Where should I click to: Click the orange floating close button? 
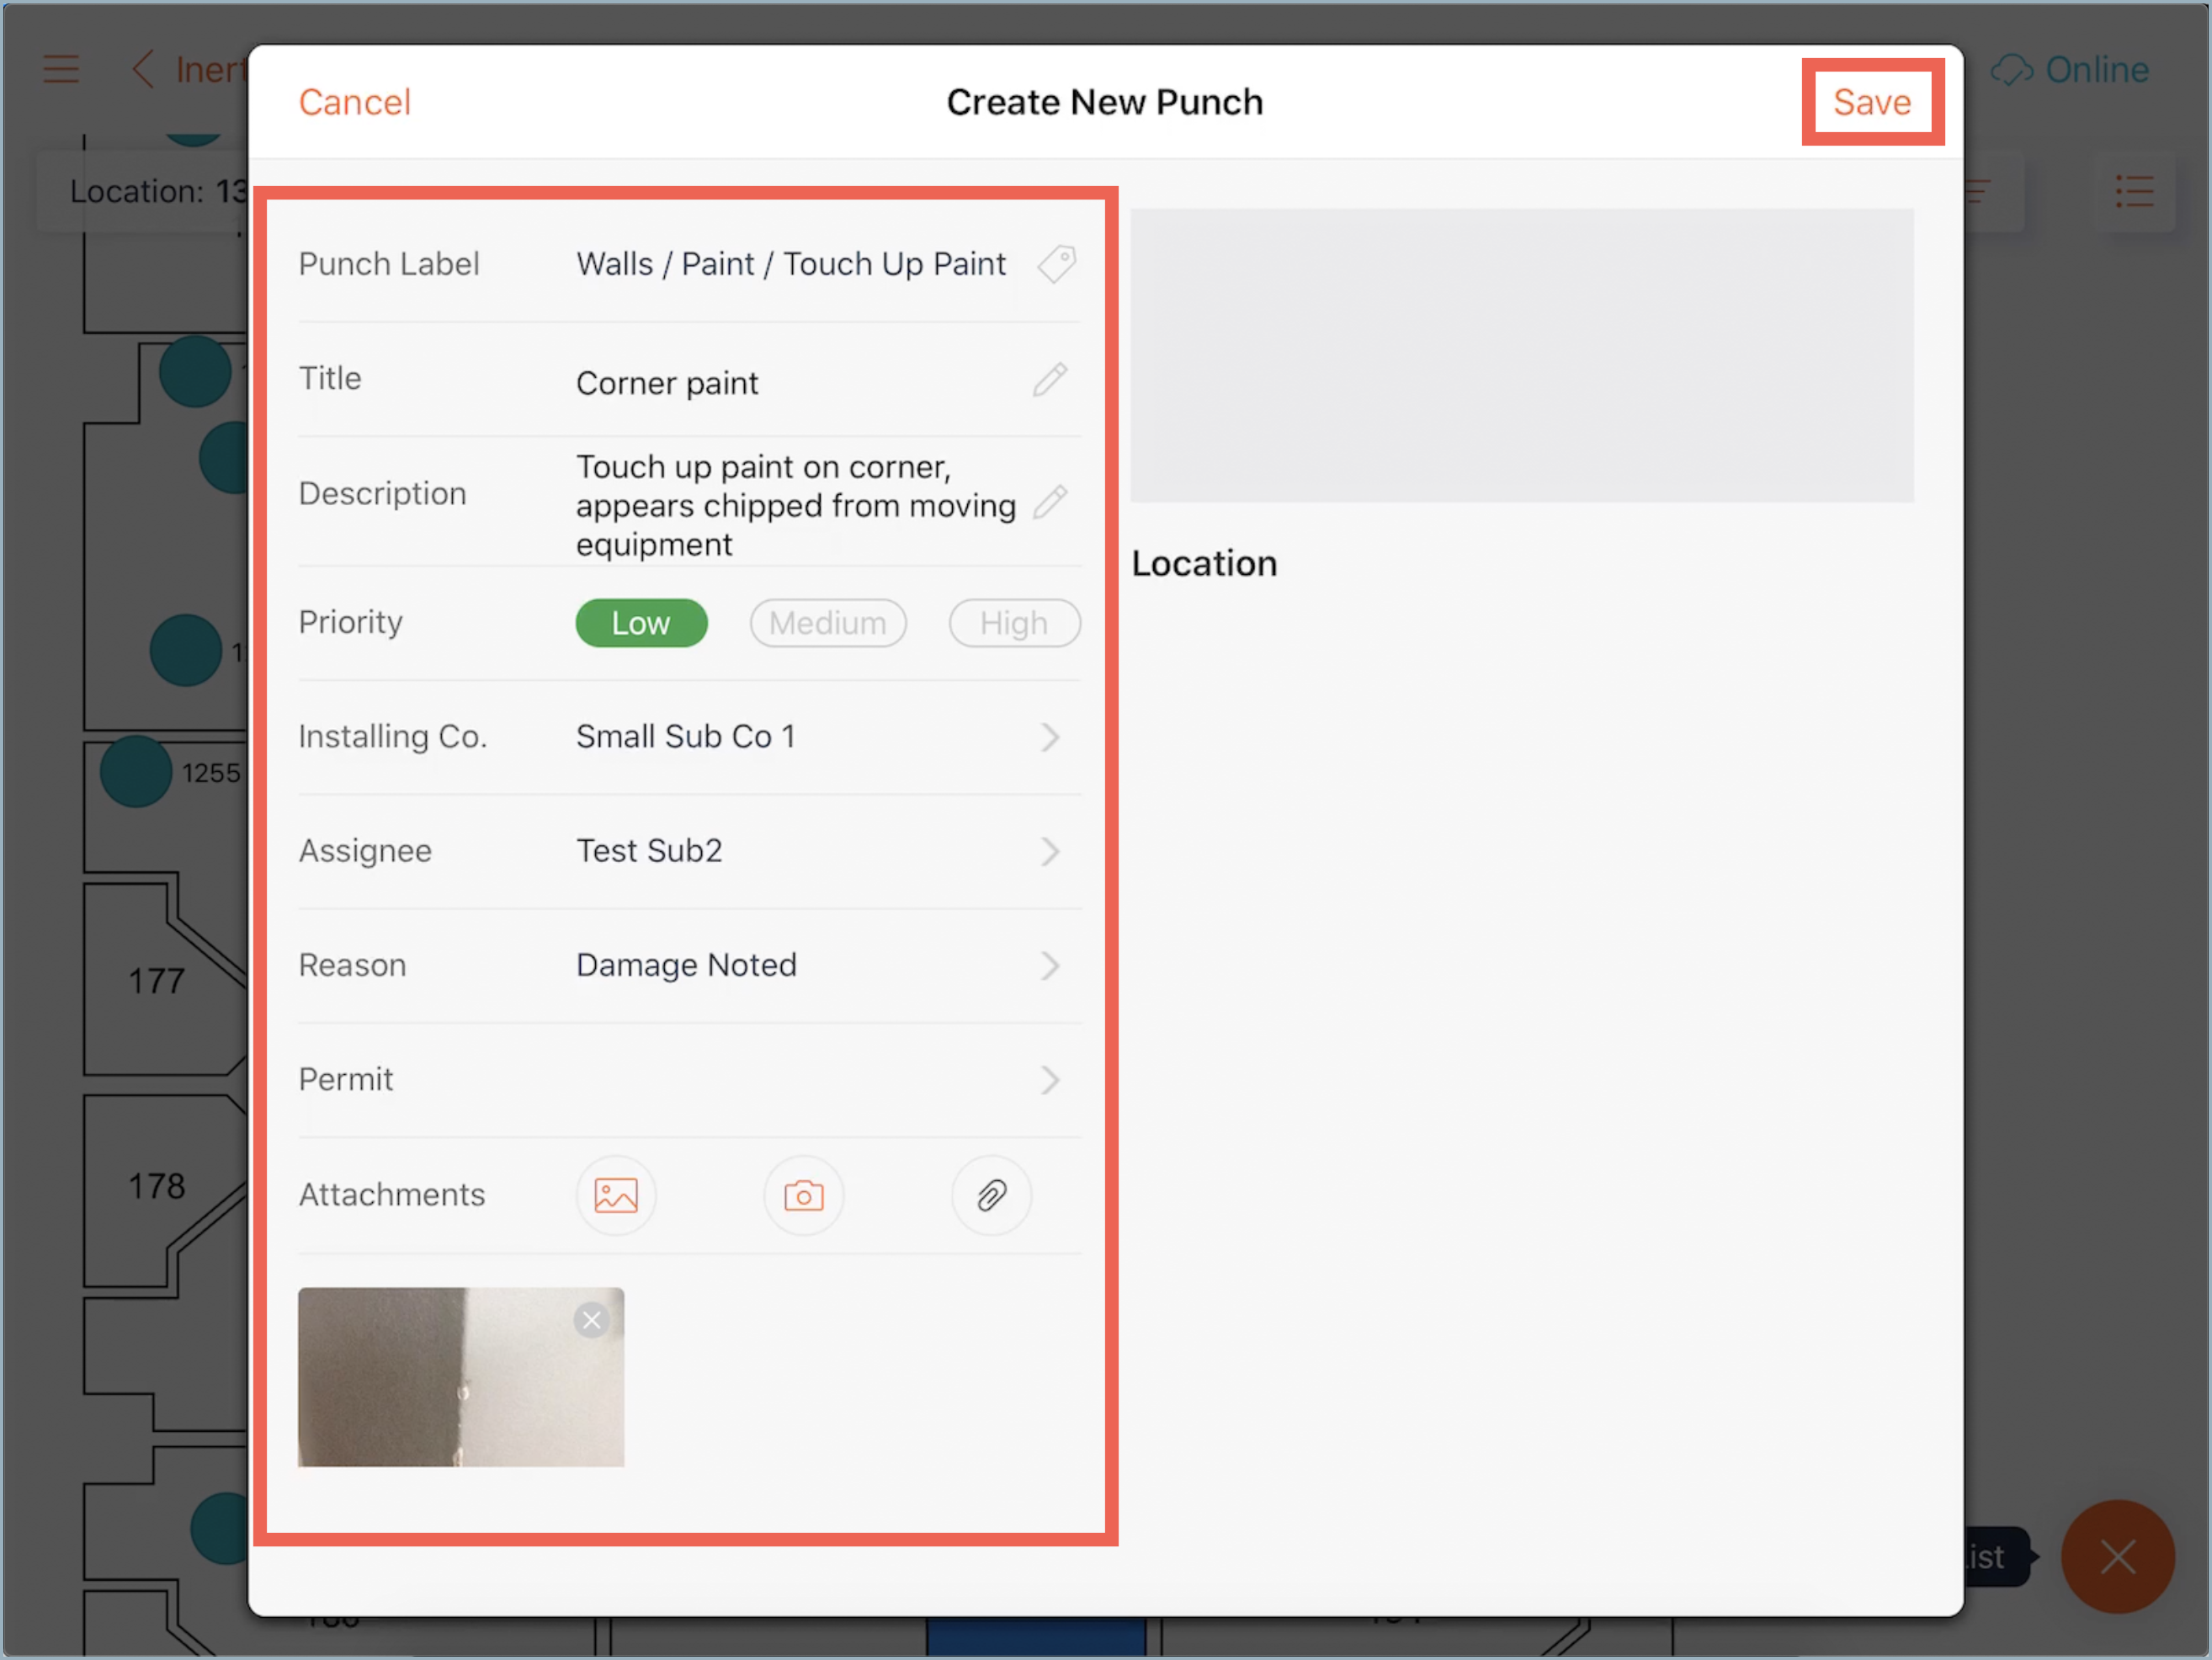point(2117,1556)
